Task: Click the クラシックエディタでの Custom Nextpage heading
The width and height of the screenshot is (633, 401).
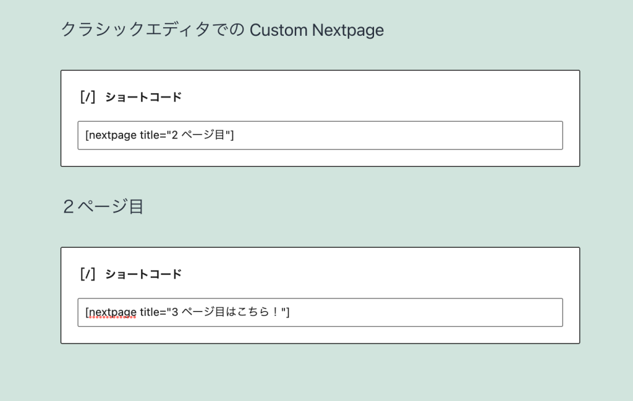Action: [x=222, y=30]
